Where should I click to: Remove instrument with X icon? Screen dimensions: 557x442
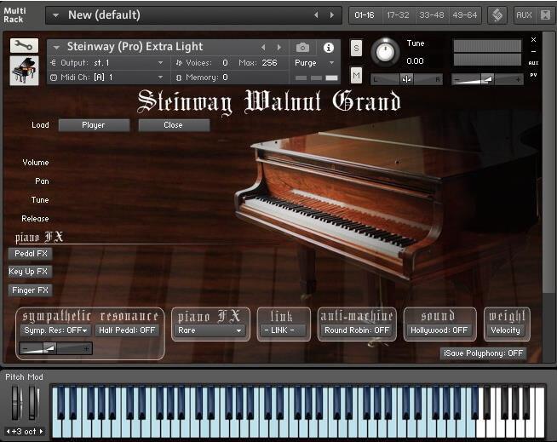pyautogui.click(x=533, y=39)
